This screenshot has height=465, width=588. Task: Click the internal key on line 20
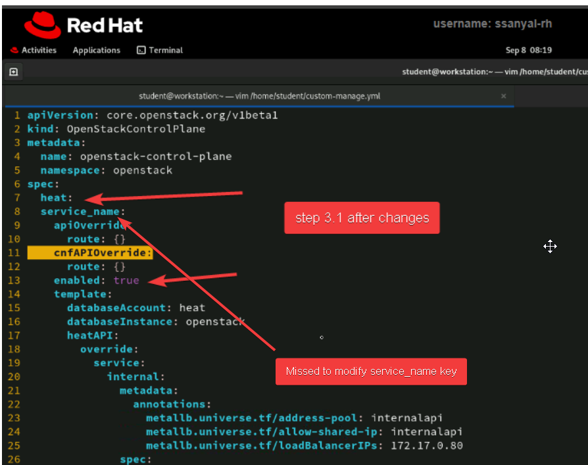[x=133, y=377]
